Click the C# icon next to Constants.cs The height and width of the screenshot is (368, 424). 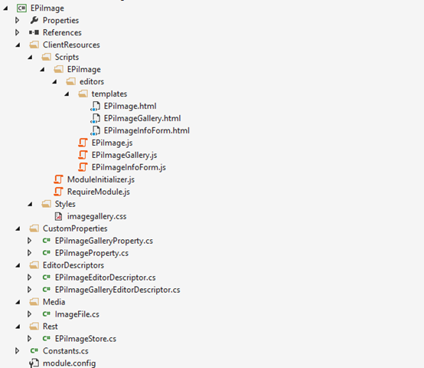pos(34,350)
